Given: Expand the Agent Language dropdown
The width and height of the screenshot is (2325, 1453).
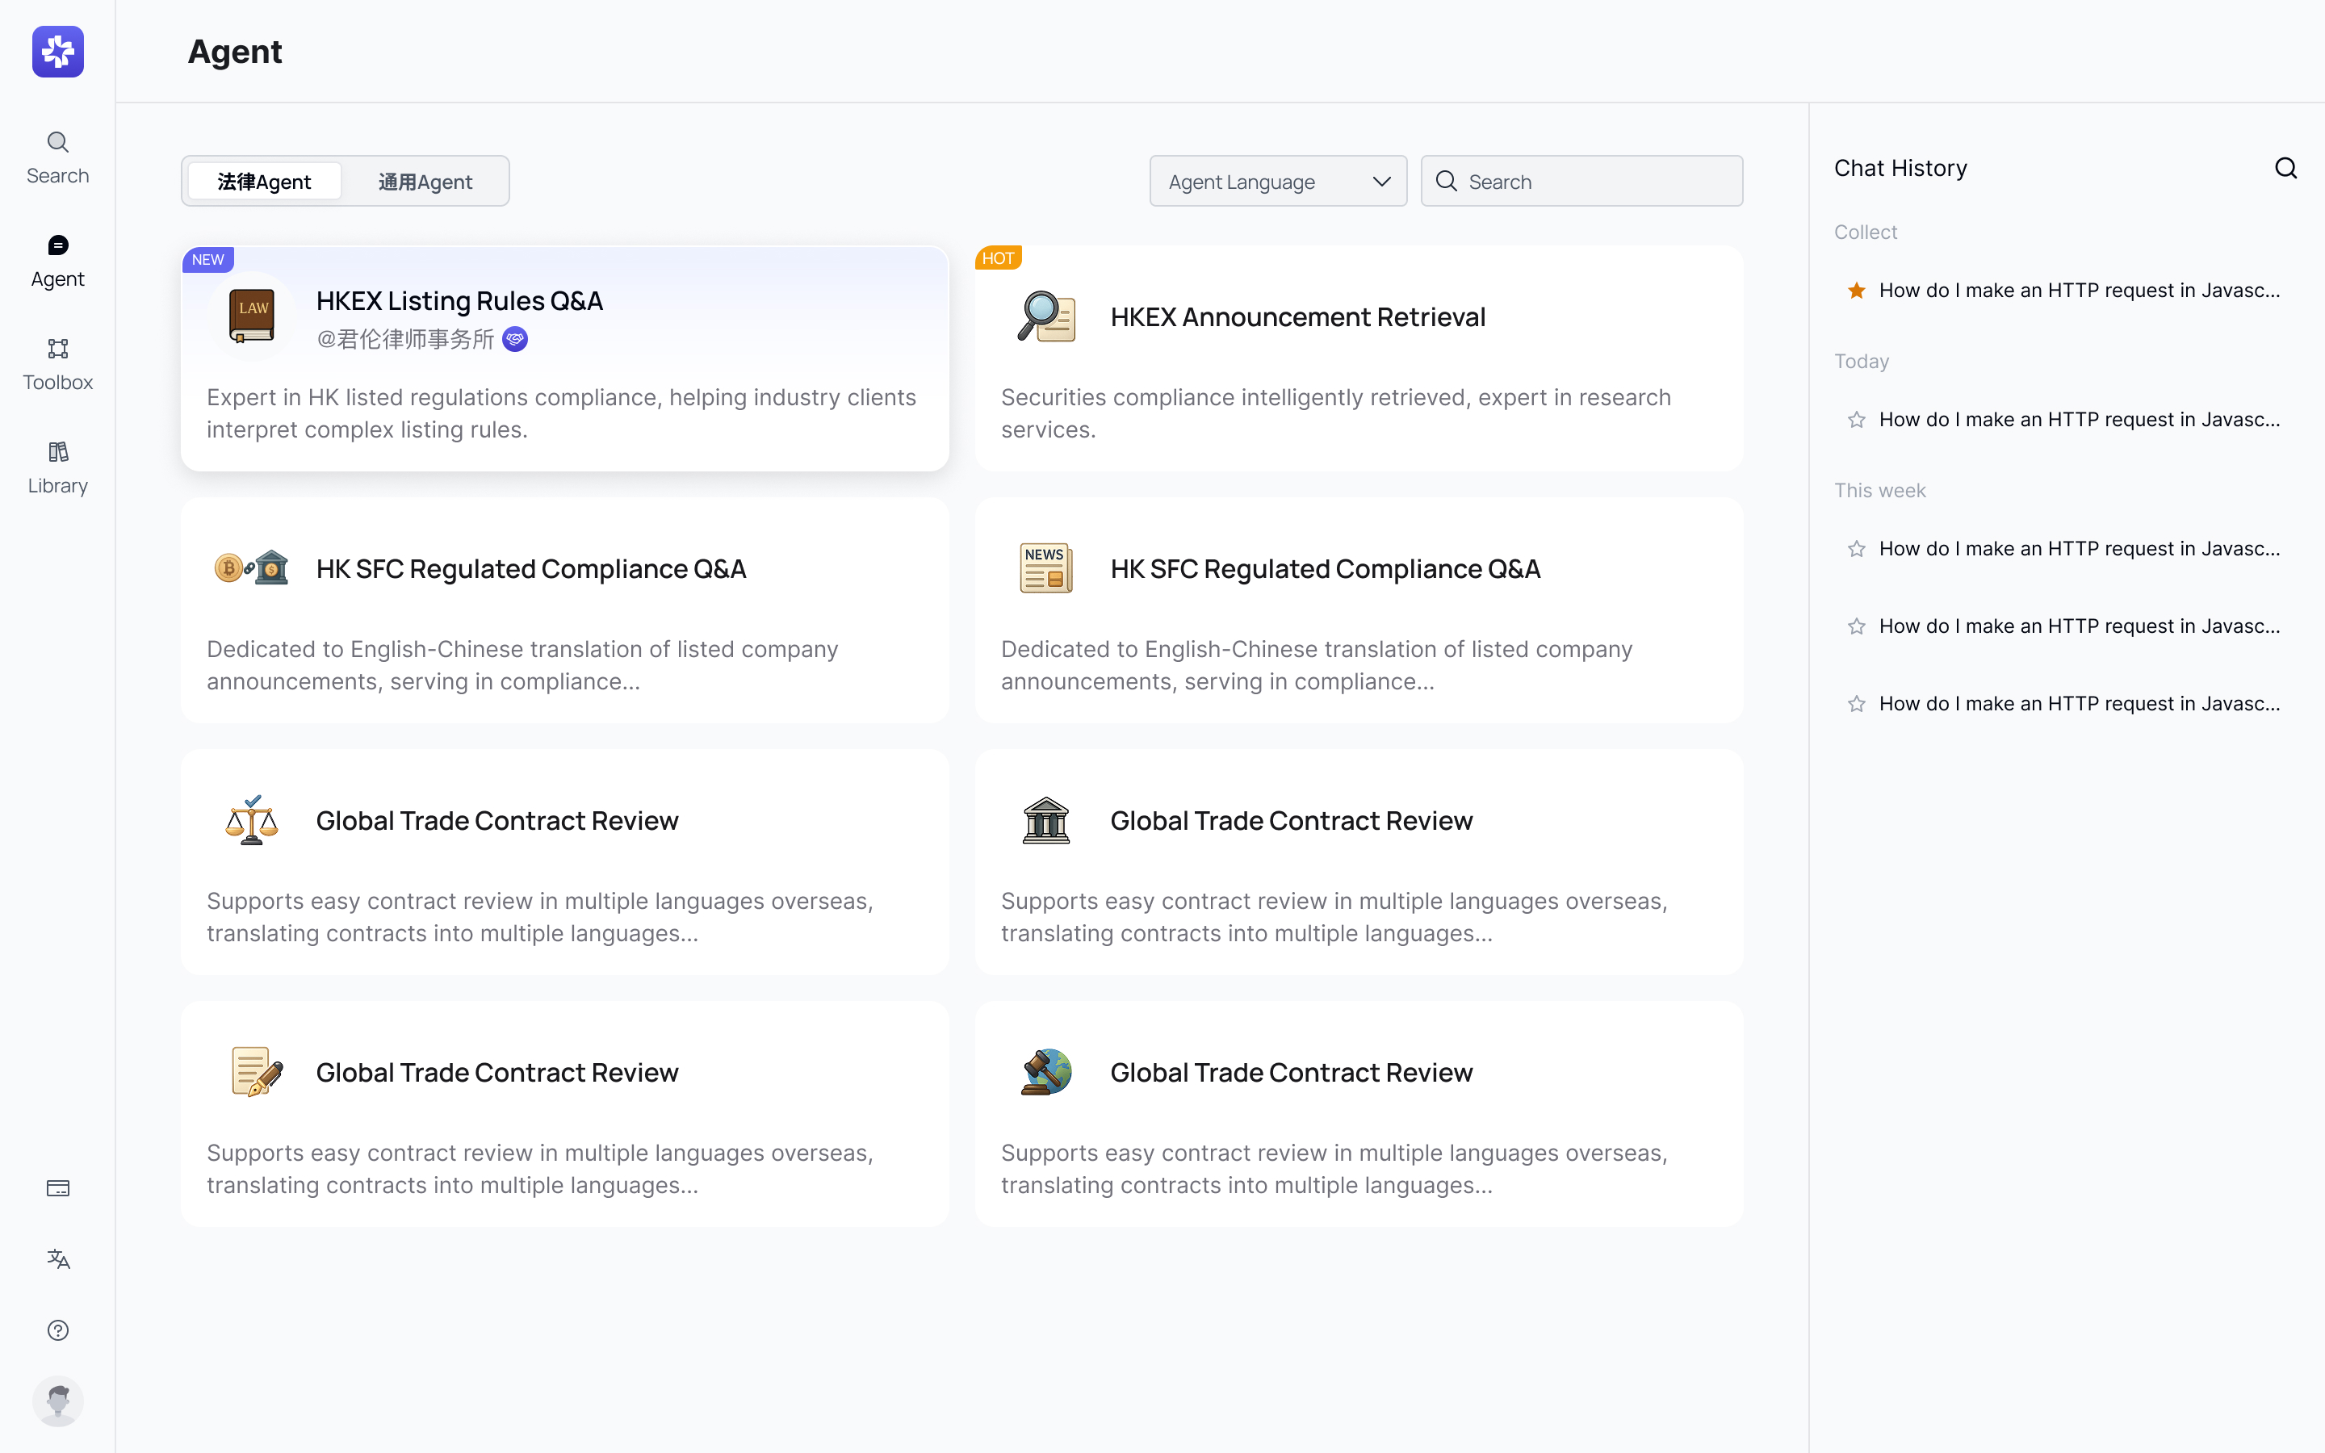Looking at the screenshot, I should 1278,182.
